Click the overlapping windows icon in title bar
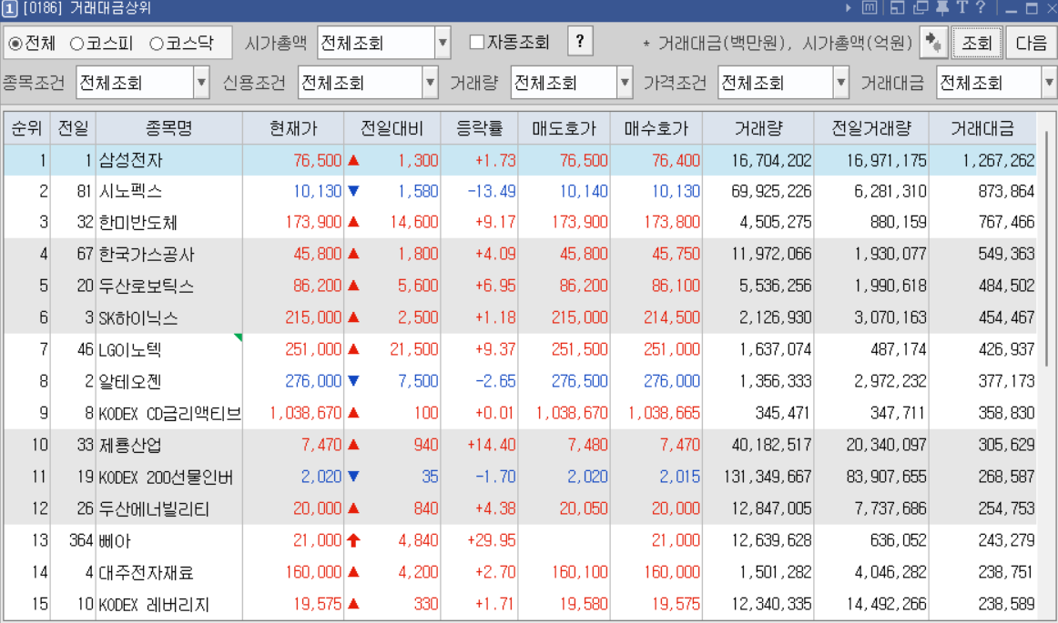The height and width of the screenshot is (623, 1058). (921, 8)
